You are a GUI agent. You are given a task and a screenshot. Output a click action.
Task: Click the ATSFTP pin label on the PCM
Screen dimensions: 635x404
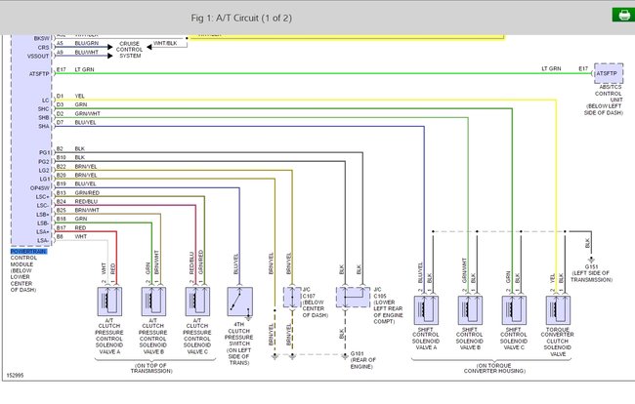tap(39, 73)
